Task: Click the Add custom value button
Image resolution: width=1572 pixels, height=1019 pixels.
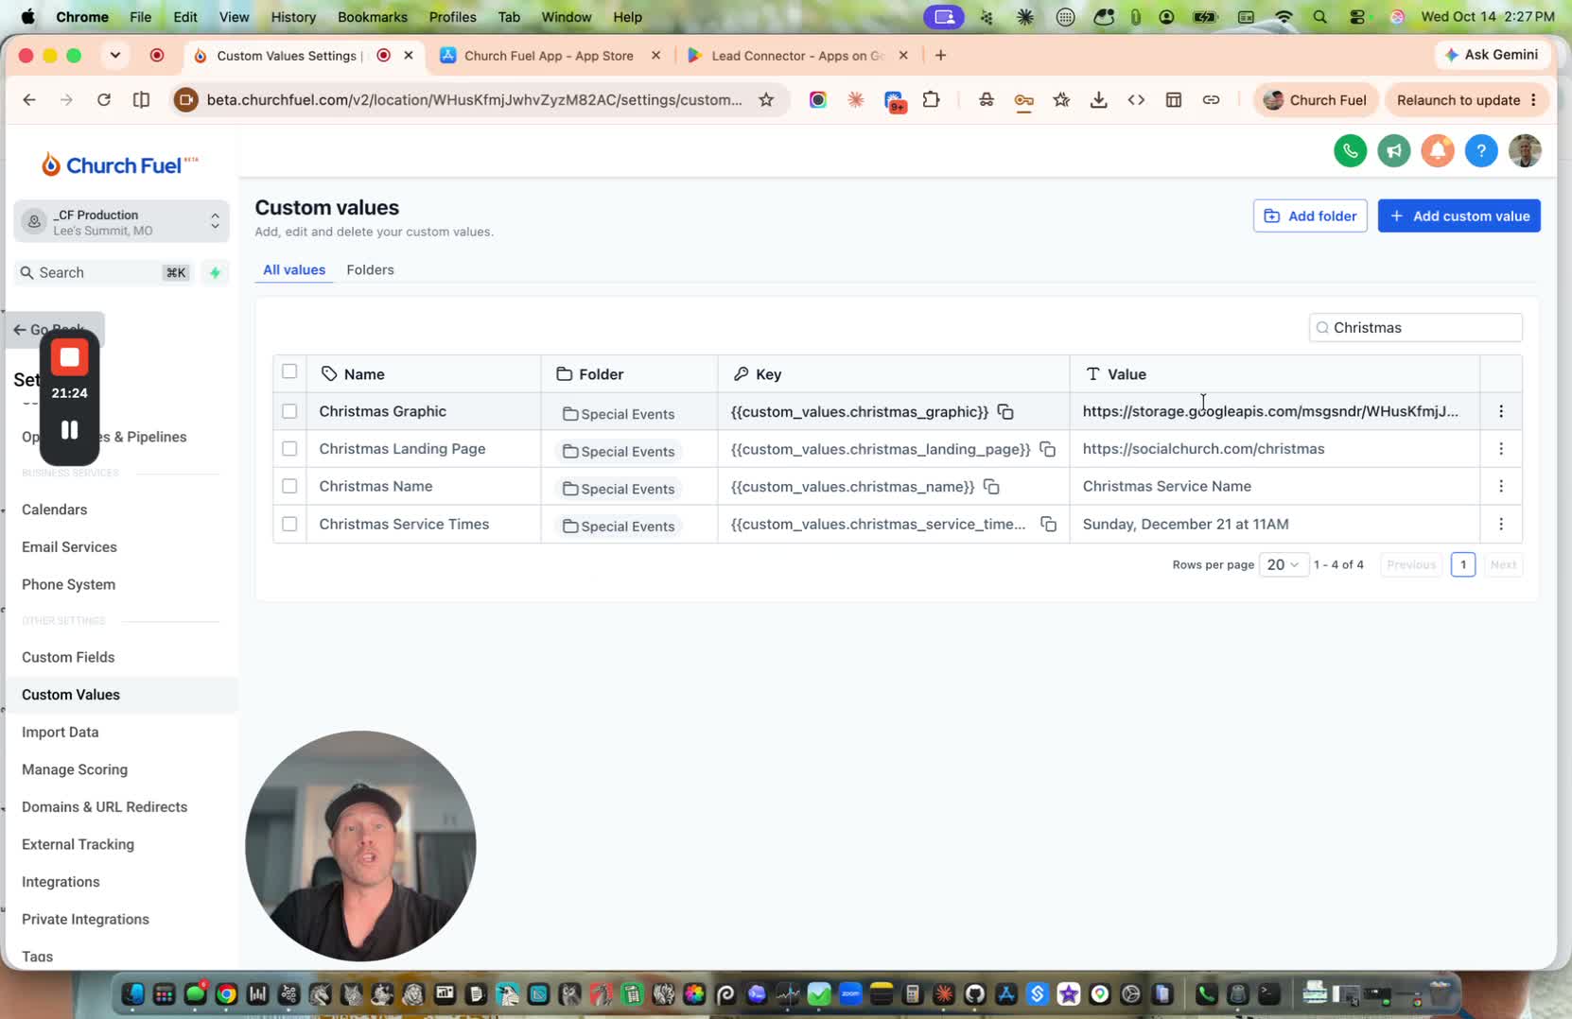Action: 1458,216
